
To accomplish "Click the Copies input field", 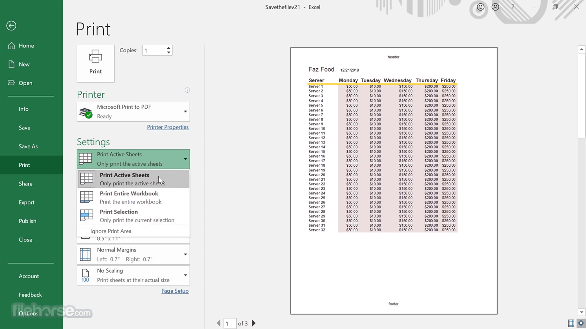I will (x=154, y=50).
